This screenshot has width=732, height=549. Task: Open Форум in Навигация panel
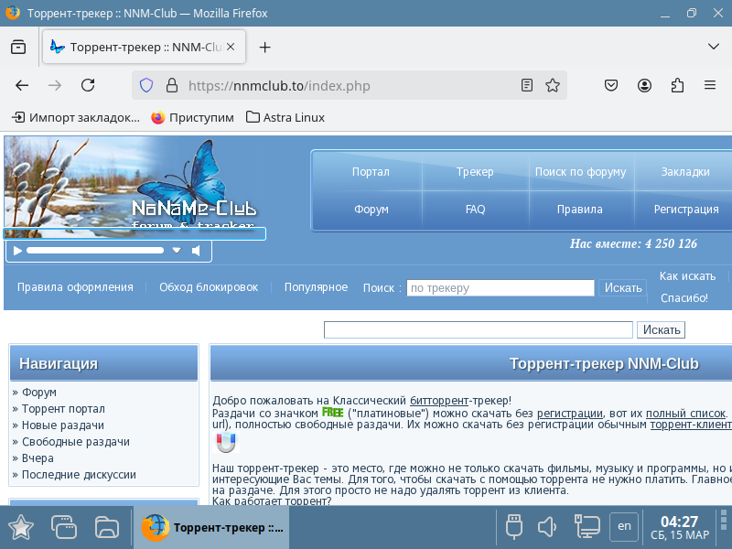(39, 393)
